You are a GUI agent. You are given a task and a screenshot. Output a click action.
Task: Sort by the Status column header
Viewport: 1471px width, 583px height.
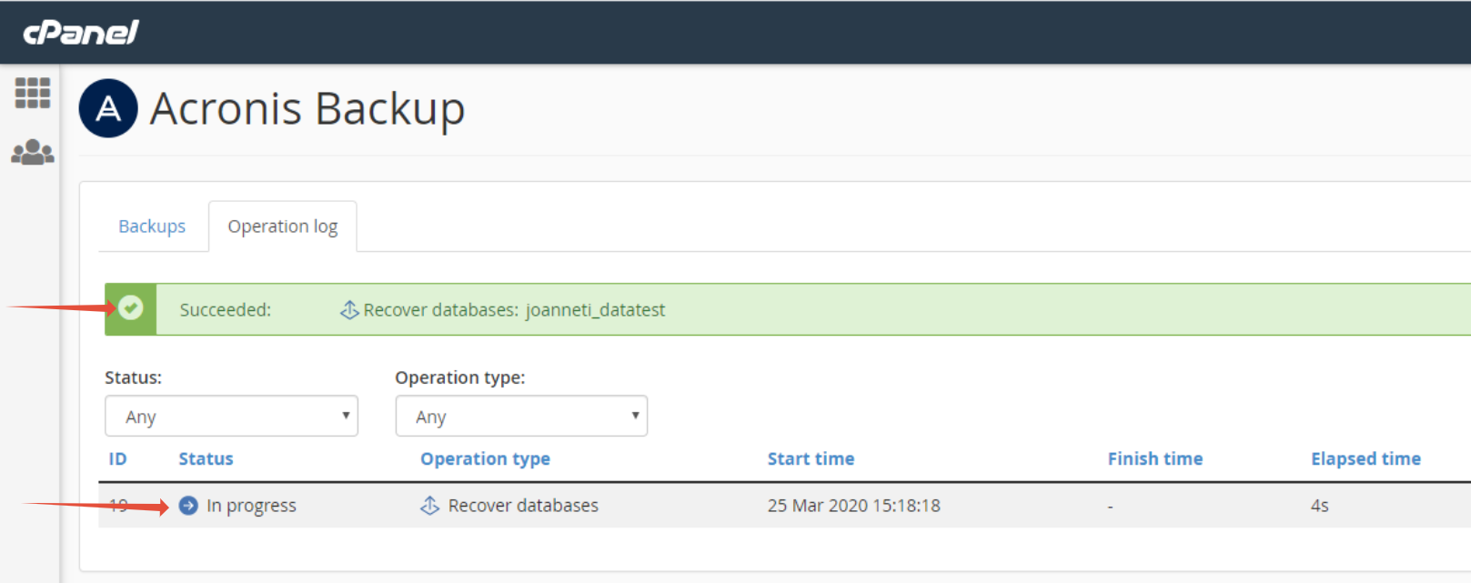click(x=206, y=459)
